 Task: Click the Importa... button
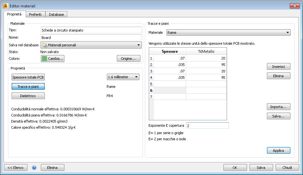tap(279, 107)
